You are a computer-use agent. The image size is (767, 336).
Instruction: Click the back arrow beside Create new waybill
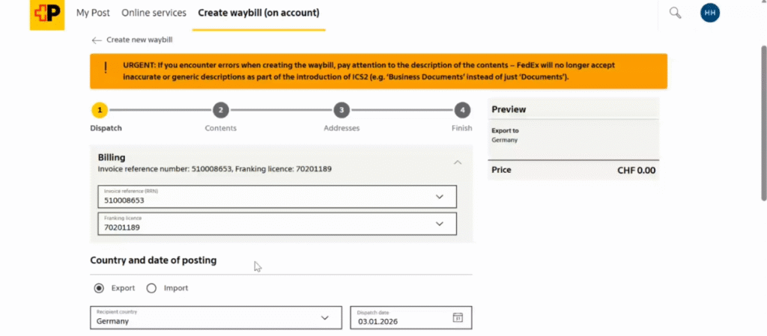point(97,40)
